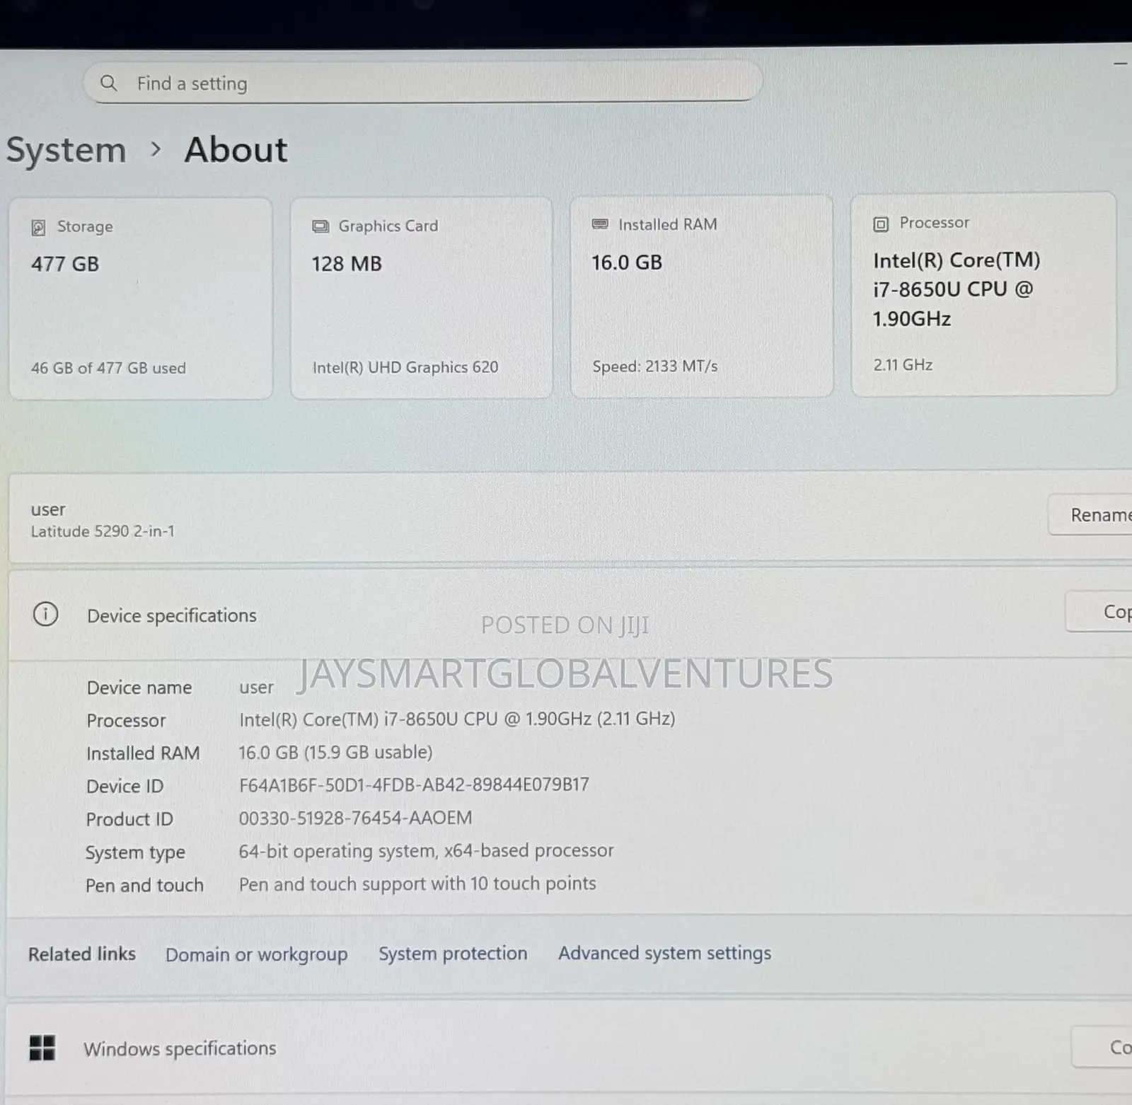The image size is (1132, 1105).
Task: Select the 16.0 GB (15.9 GB usable) value
Action: coord(335,752)
